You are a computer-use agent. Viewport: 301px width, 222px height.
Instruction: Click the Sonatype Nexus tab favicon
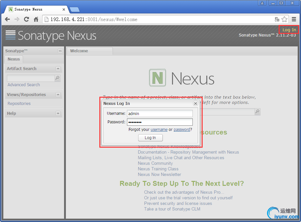point(11,10)
